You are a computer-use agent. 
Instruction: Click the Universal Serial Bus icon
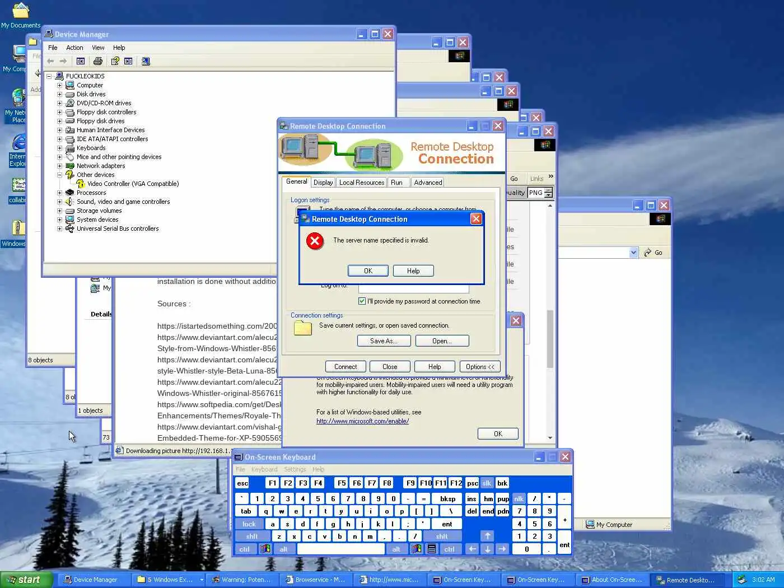(70, 228)
